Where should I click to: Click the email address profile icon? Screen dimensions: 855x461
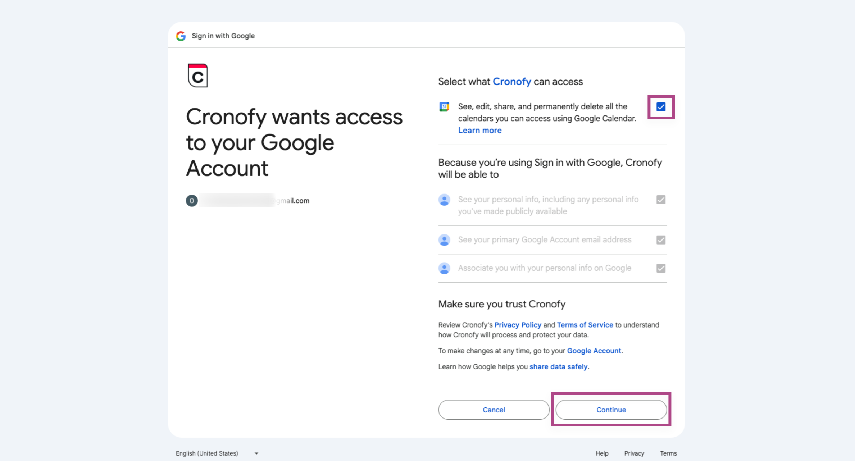click(x=444, y=240)
